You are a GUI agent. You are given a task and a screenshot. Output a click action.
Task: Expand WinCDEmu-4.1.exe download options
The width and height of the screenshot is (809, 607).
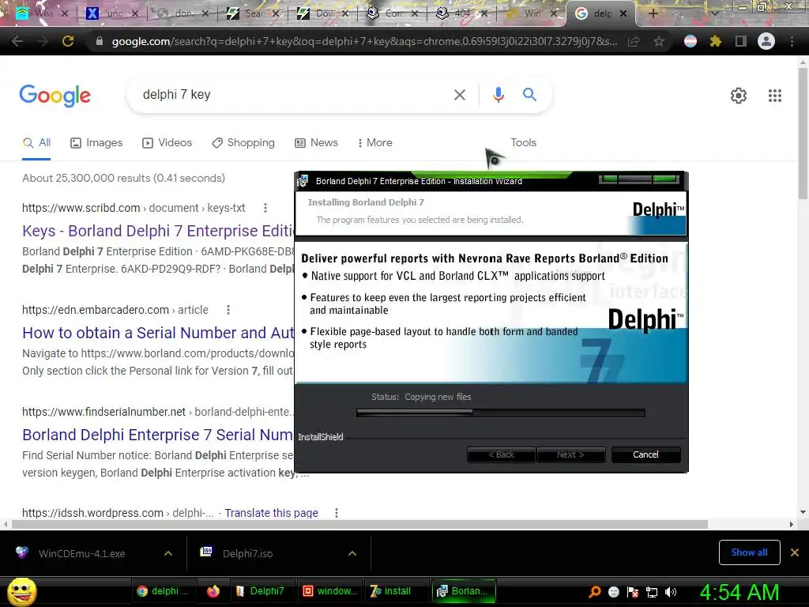[x=168, y=553]
